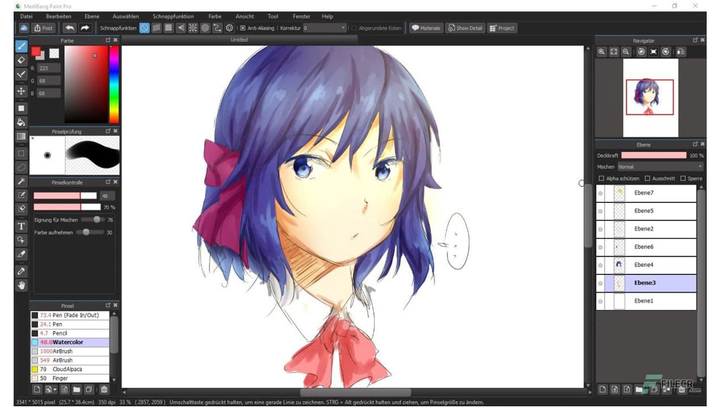The width and height of the screenshot is (726, 408).
Task: Open the Farbe menu
Action: 214,16
